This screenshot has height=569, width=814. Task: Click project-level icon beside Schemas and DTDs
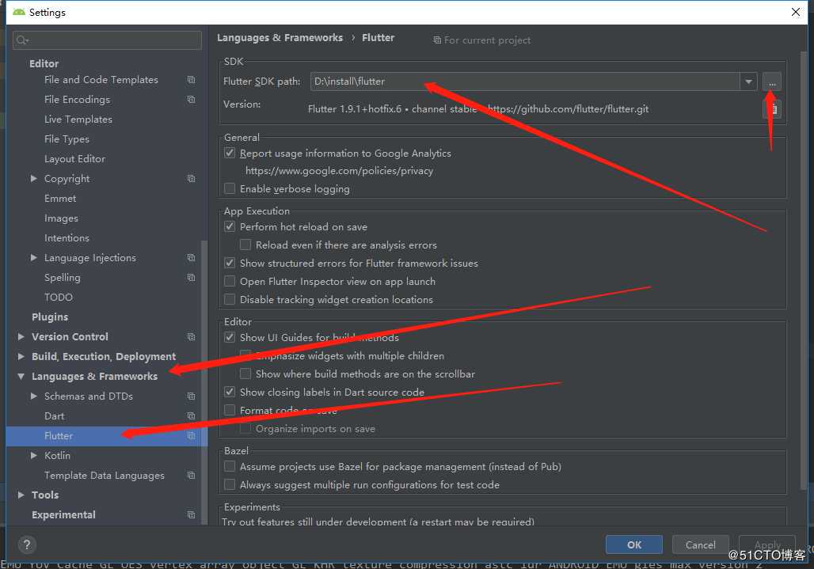(191, 396)
